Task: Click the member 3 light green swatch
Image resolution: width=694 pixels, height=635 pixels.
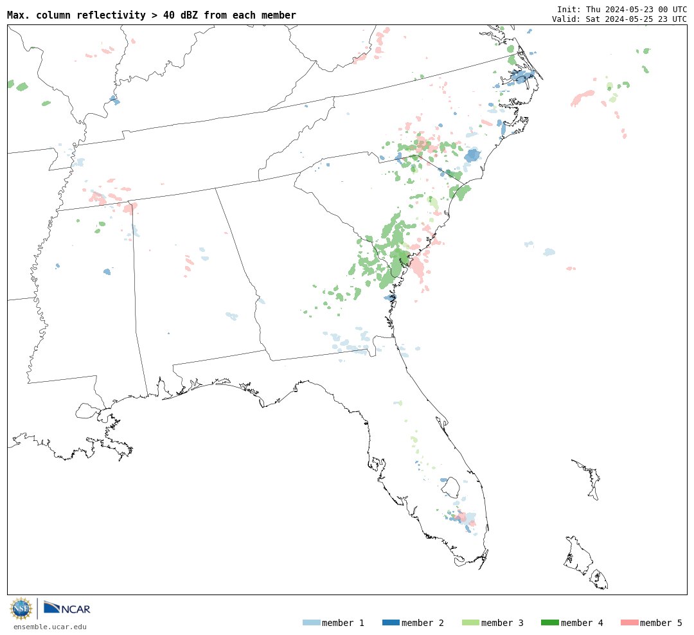Action: click(470, 623)
